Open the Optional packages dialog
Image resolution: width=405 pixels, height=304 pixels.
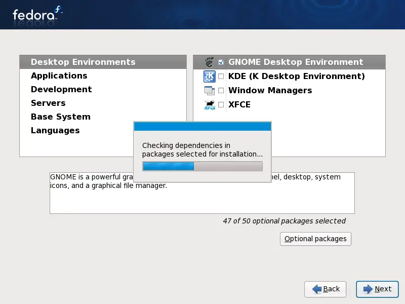[315, 239]
